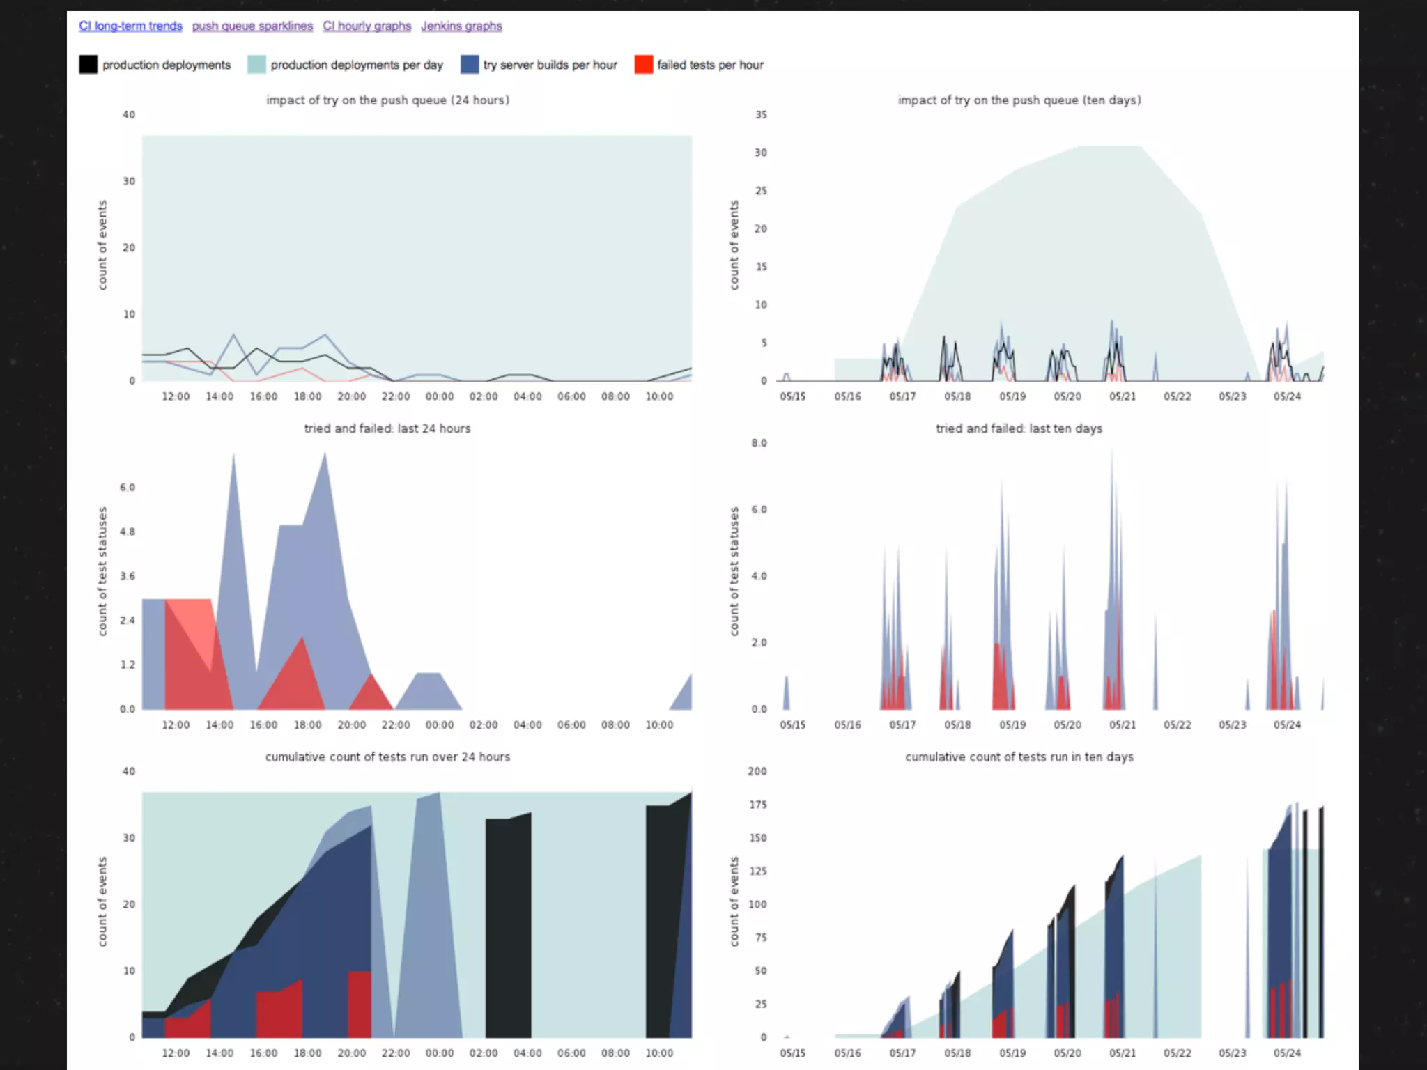The height and width of the screenshot is (1070, 1427).
Task: Click the red failed tests per hour swatch
Action: pyautogui.click(x=644, y=65)
